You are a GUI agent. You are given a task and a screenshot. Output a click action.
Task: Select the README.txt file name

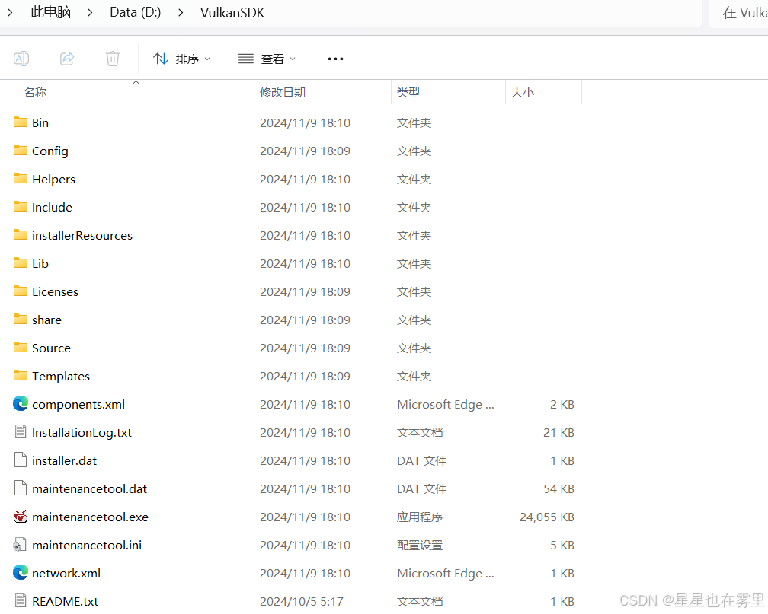click(x=66, y=601)
